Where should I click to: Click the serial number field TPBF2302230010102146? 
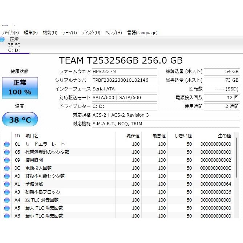click(125, 80)
